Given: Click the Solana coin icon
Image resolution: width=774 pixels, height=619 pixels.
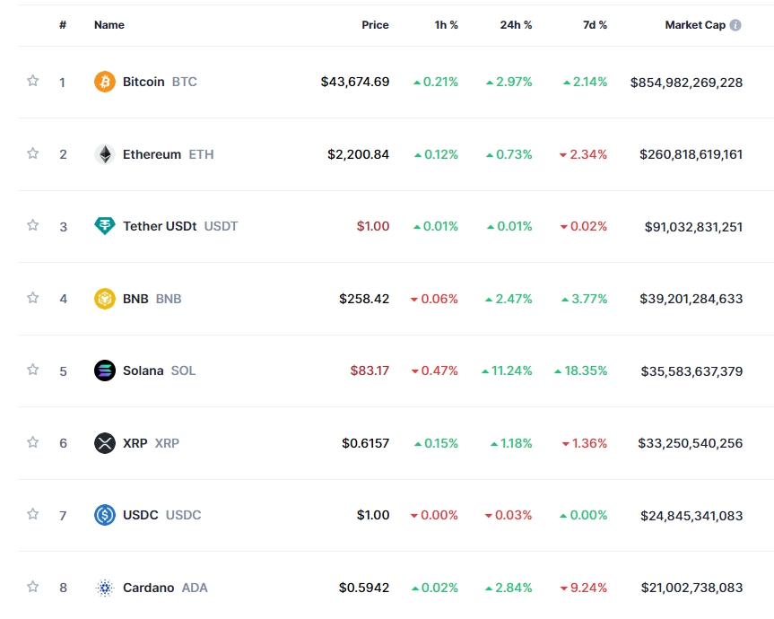Looking at the screenshot, I should (x=105, y=371).
